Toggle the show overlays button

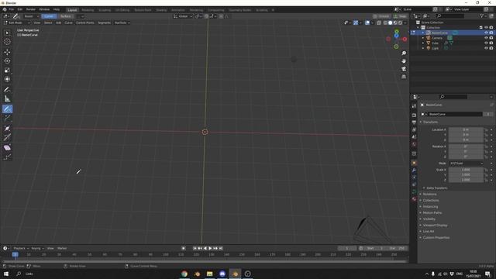click(x=367, y=22)
